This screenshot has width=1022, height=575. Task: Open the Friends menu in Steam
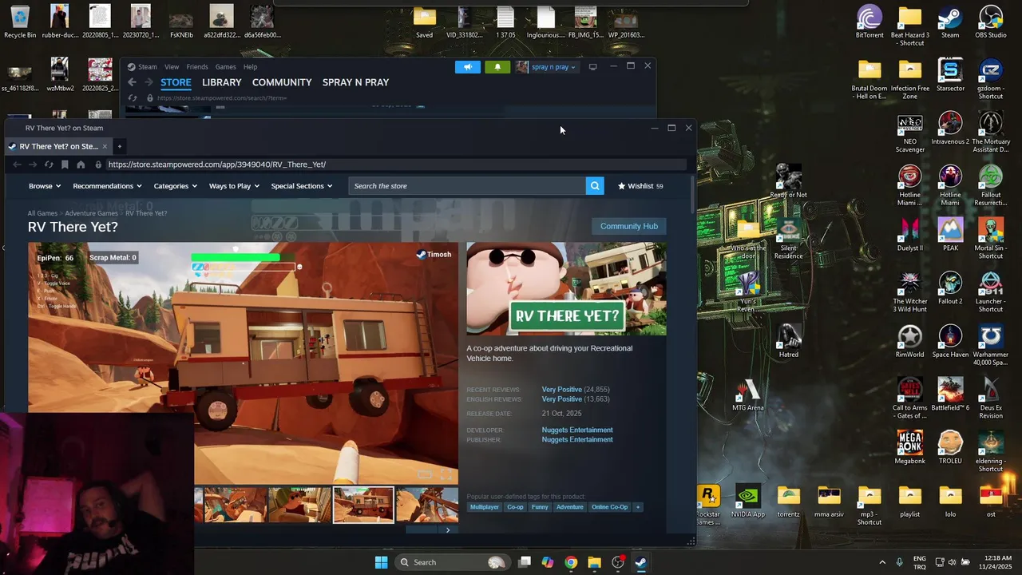click(196, 67)
